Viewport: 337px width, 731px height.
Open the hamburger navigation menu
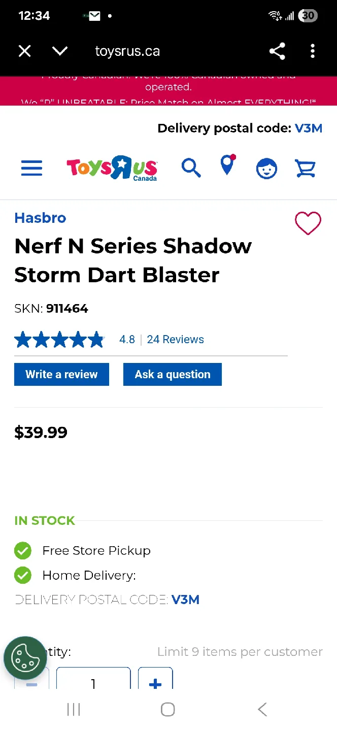[31, 168]
